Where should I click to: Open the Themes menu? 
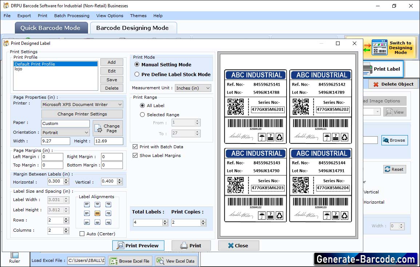tap(138, 16)
